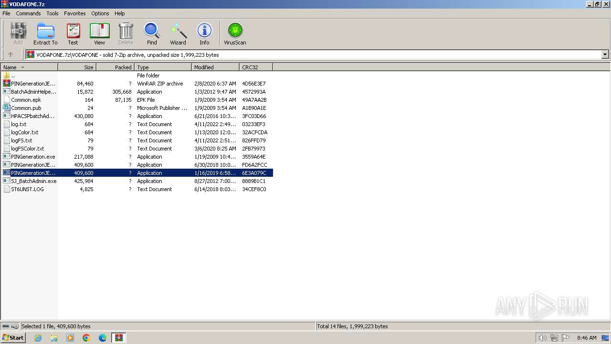Screen dimensions: 611x344
Task: Launch media player from taskbar
Action: click(x=70, y=338)
